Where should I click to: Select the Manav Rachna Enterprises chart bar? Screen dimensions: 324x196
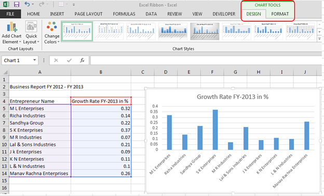(x=307, y=135)
